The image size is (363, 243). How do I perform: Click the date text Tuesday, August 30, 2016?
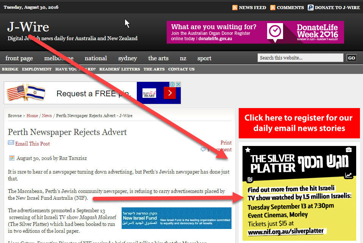(x=31, y=7)
